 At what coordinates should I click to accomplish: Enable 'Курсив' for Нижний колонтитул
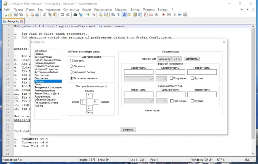192,101
